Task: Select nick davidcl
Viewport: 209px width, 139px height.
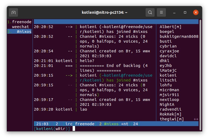Action: pyautogui.click(x=168, y=56)
